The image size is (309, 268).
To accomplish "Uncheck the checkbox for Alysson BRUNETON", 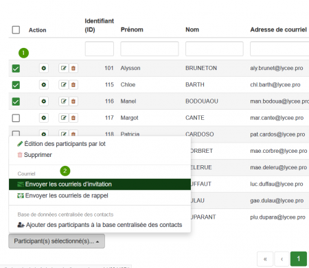I will pos(16,69).
